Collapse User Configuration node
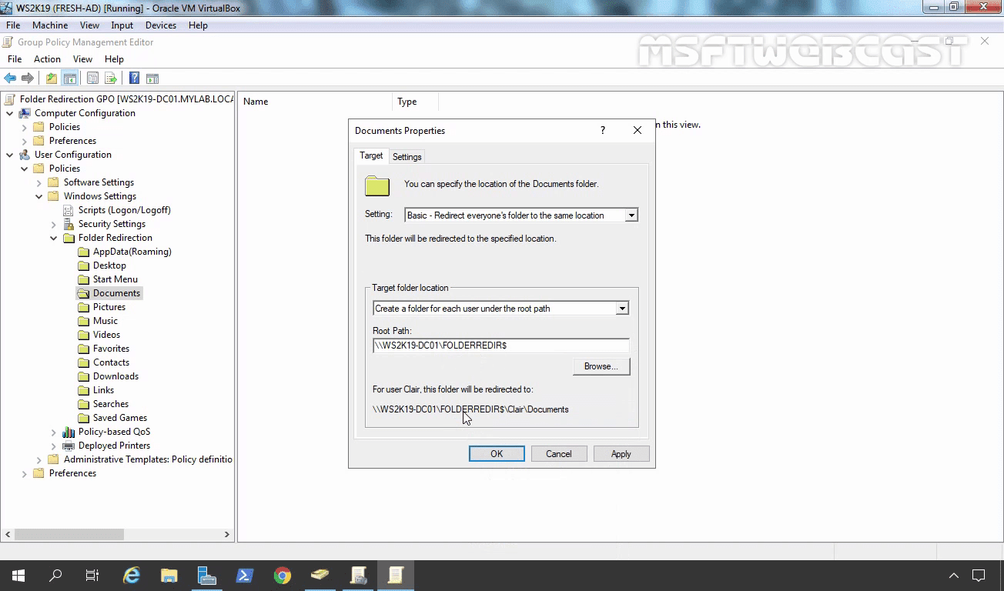 (10, 155)
